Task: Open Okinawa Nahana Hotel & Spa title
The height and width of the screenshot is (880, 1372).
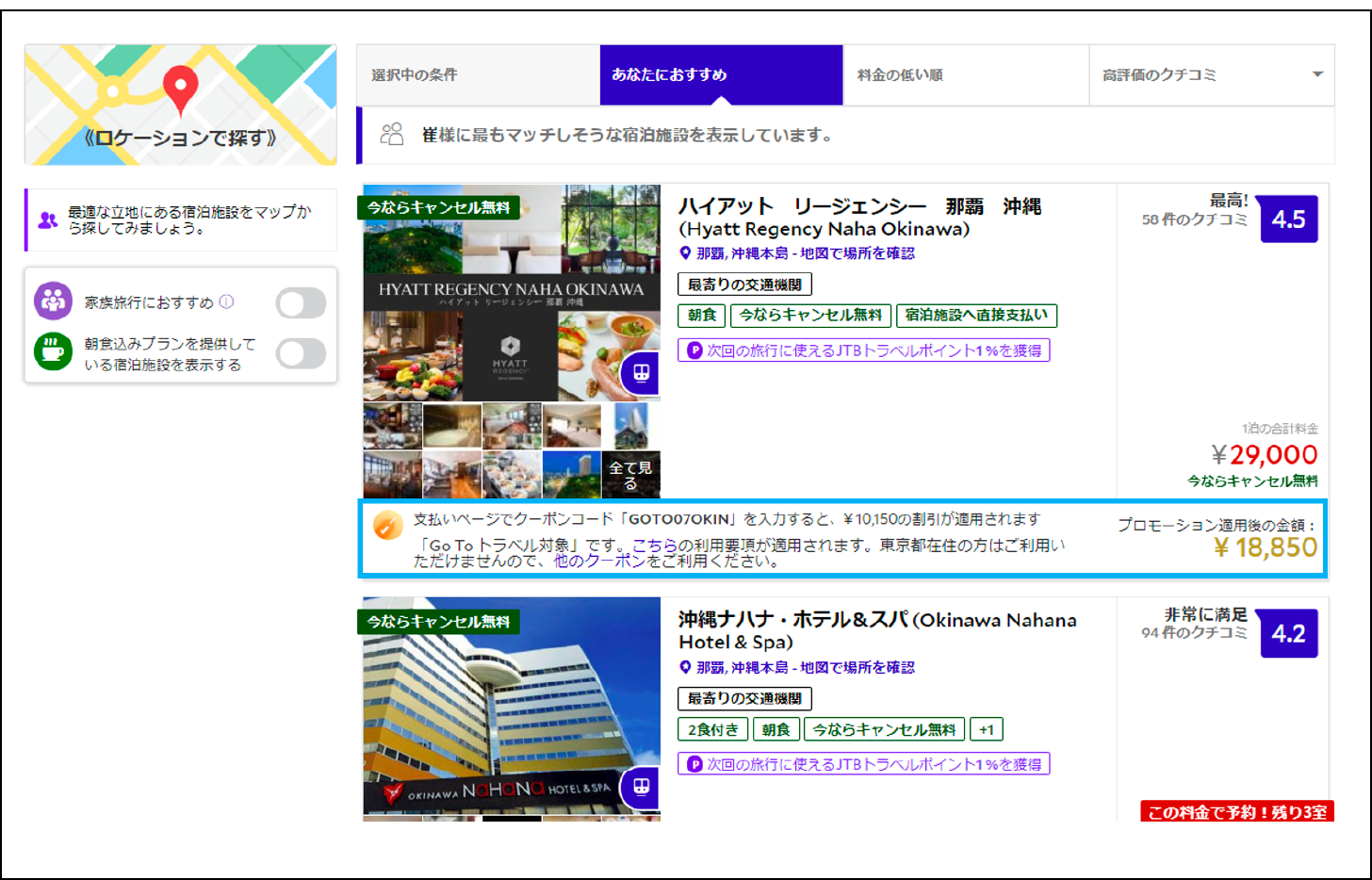Action: (877, 631)
